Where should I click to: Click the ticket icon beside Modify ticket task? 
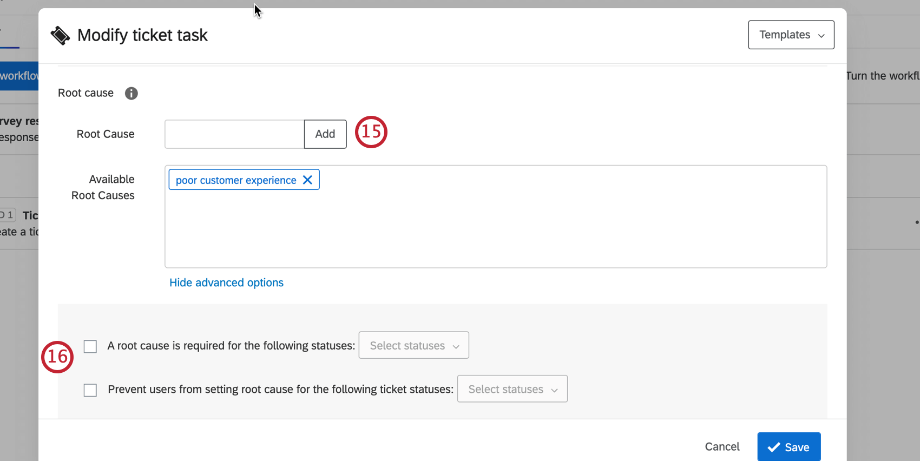(60, 35)
